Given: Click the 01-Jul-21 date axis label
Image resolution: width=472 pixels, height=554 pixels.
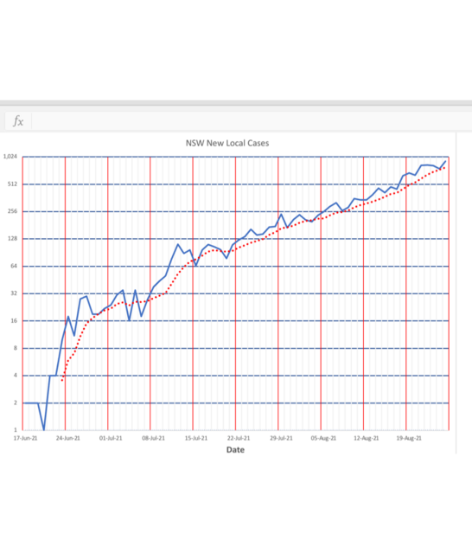Looking at the screenshot, I should [111, 438].
